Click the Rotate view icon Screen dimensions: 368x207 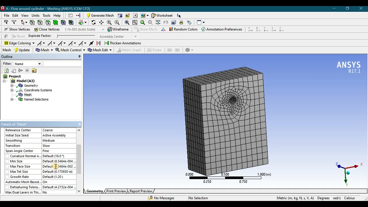(93, 22)
